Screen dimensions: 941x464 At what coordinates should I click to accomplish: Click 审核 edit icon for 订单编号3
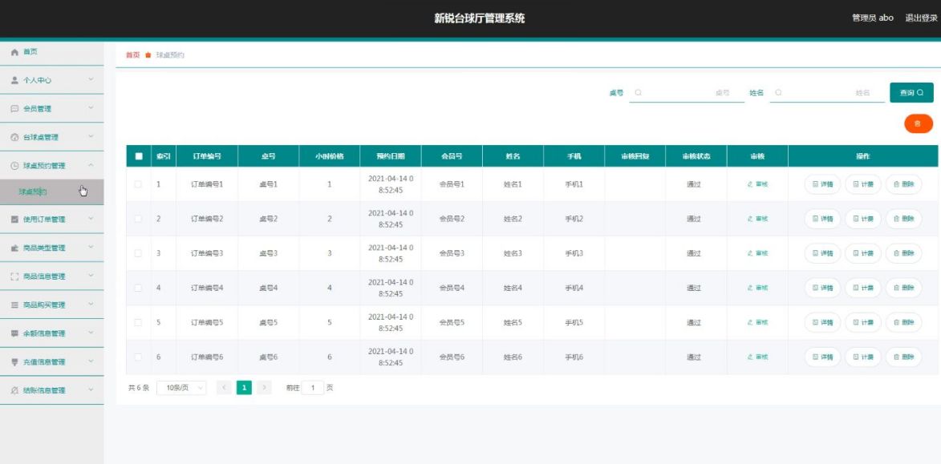point(749,253)
